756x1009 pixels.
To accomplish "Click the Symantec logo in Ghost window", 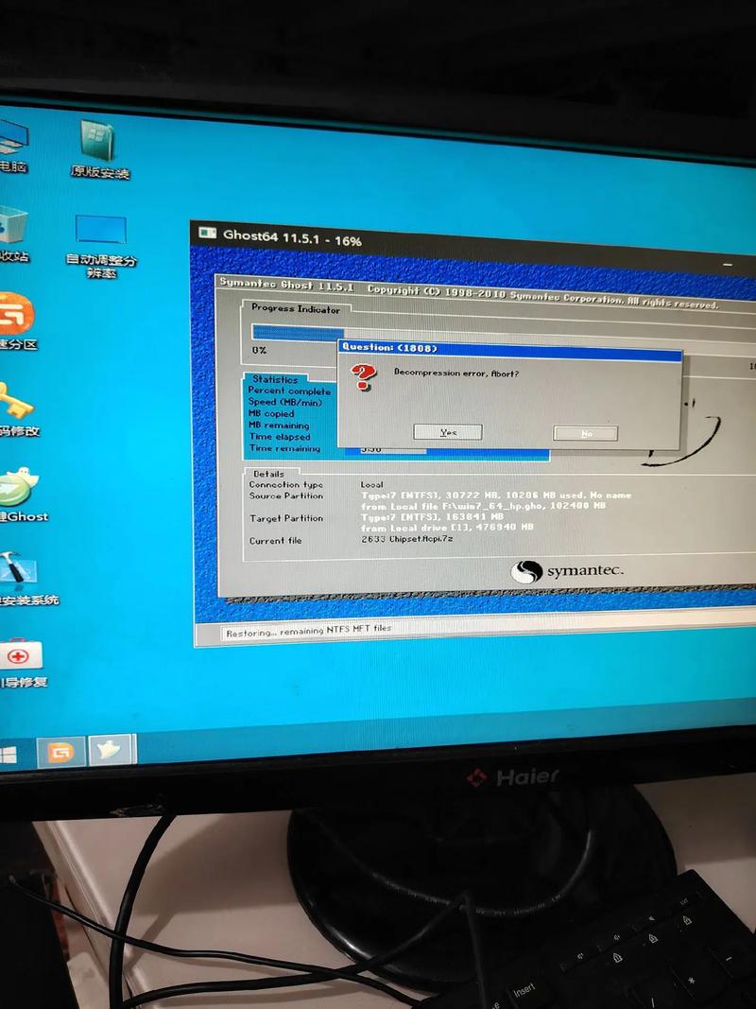I will [x=567, y=571].
